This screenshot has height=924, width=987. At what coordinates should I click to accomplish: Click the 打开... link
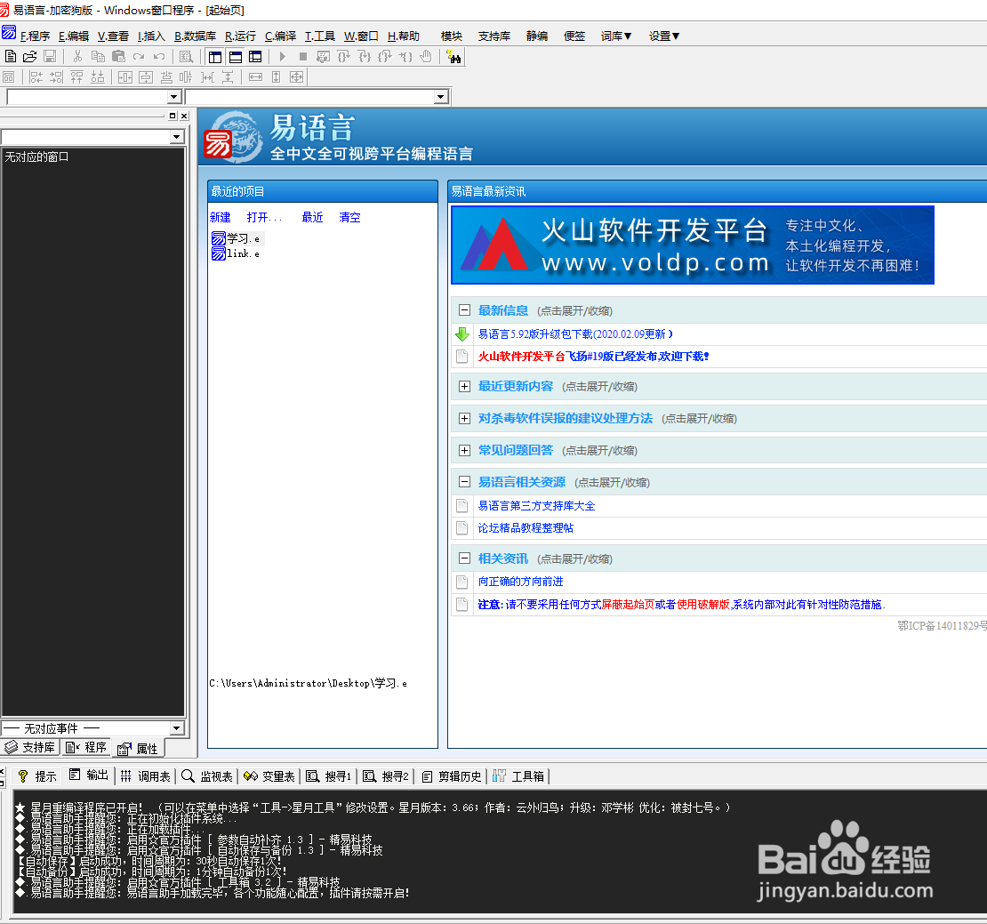click(x=264, y=217)
